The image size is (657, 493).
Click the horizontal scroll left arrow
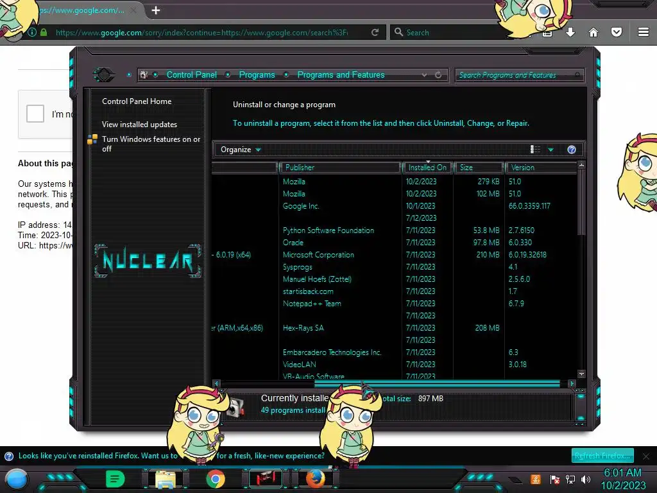pyautogui.click(x=216, y=383)
